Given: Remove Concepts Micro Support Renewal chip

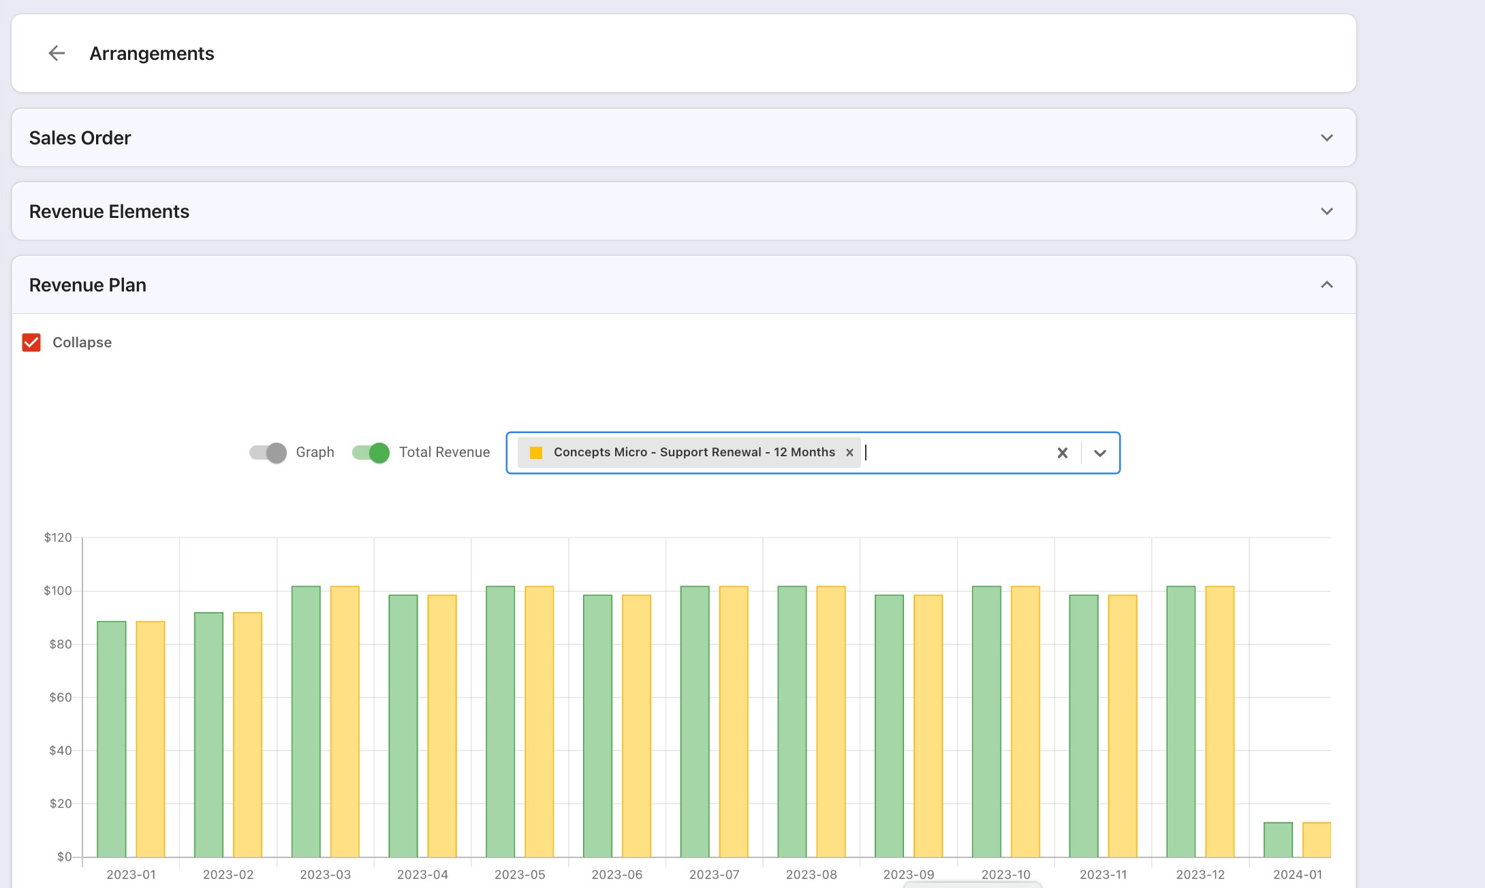Looking at the screenshot, I should 849,453.
